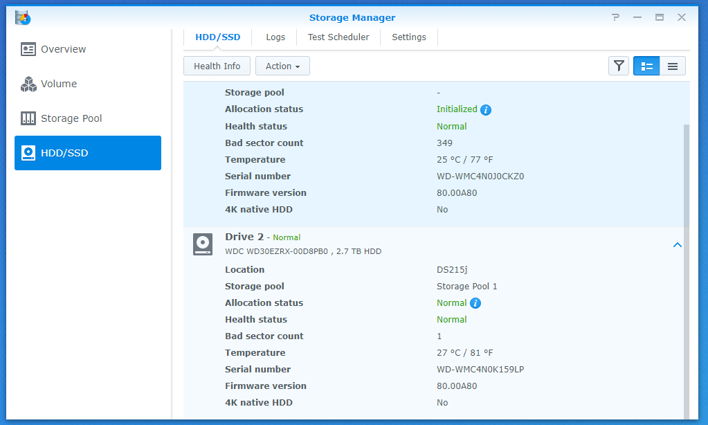
Task: Open the Logs tab
Action: click(275, 37)
